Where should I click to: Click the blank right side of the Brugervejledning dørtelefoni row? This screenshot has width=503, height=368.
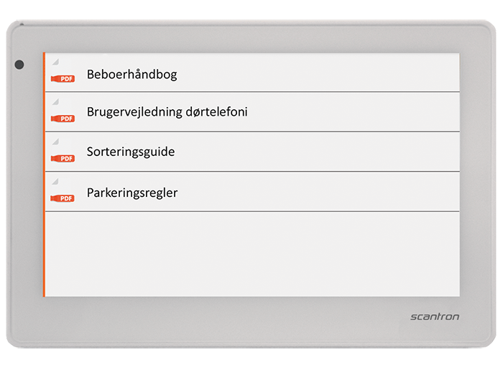[x=354, y=112]
